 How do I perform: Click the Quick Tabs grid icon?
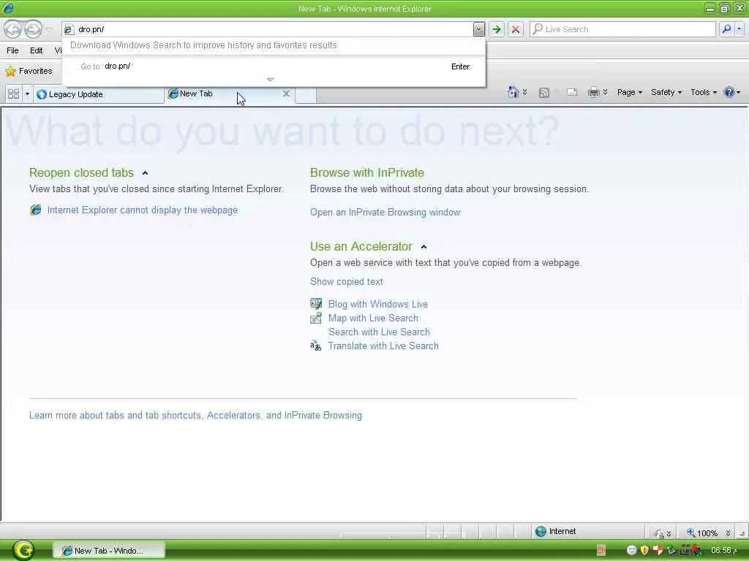pos(13,94)
